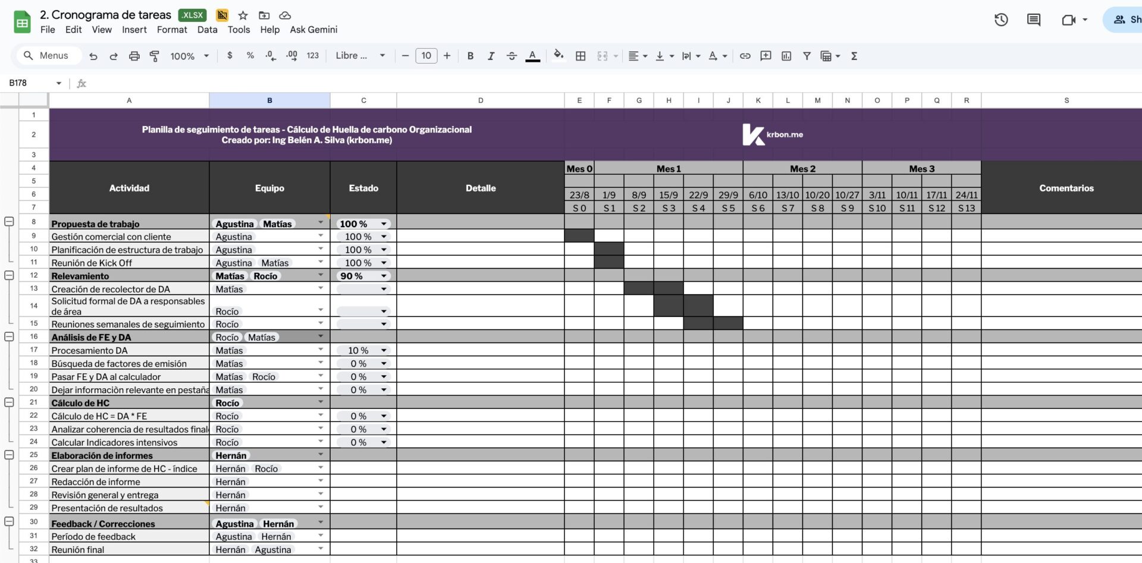Open the comments panel icon
The image size is (1142, 563).
point(1034,20)
